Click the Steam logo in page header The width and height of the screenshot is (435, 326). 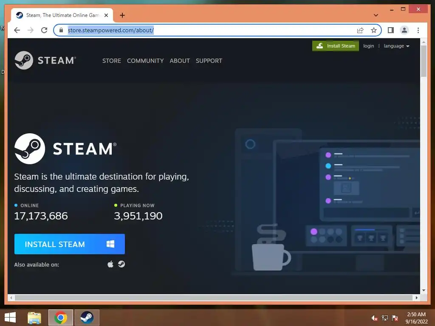[x=45, y=60]
